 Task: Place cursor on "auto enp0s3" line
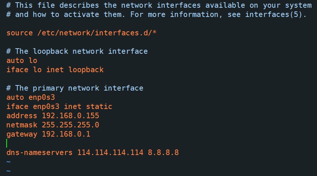31,97
